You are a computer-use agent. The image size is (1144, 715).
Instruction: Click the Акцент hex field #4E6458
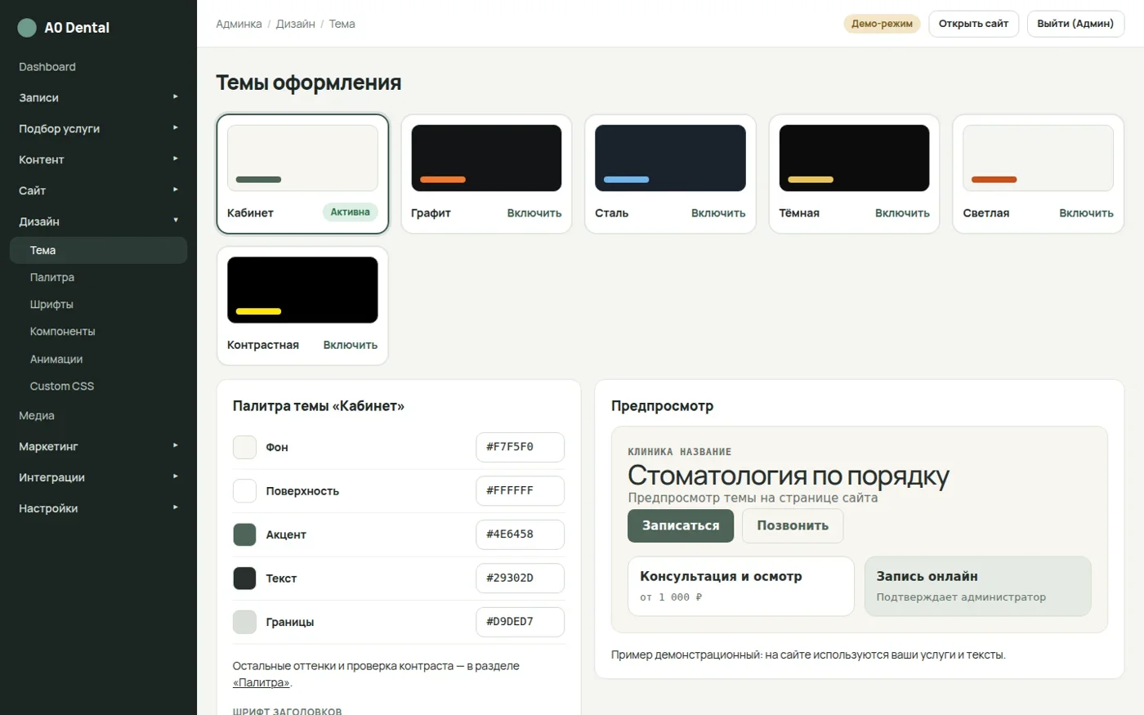tap(520, 534)
